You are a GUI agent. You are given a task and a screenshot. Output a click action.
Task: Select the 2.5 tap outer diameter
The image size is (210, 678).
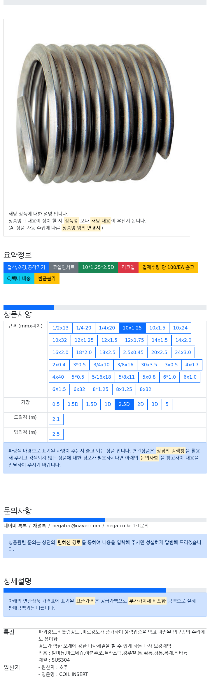coord(56,434)
